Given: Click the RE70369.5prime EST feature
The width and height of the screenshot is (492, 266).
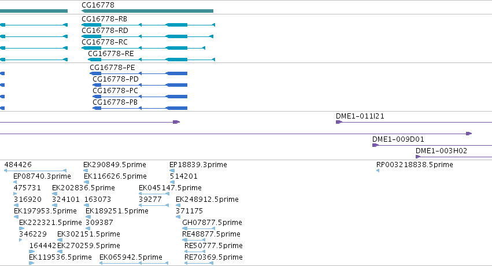Looking at the screenshot, I should point(199,263).
